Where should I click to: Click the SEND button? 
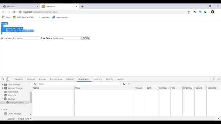[x=86, y=38]
